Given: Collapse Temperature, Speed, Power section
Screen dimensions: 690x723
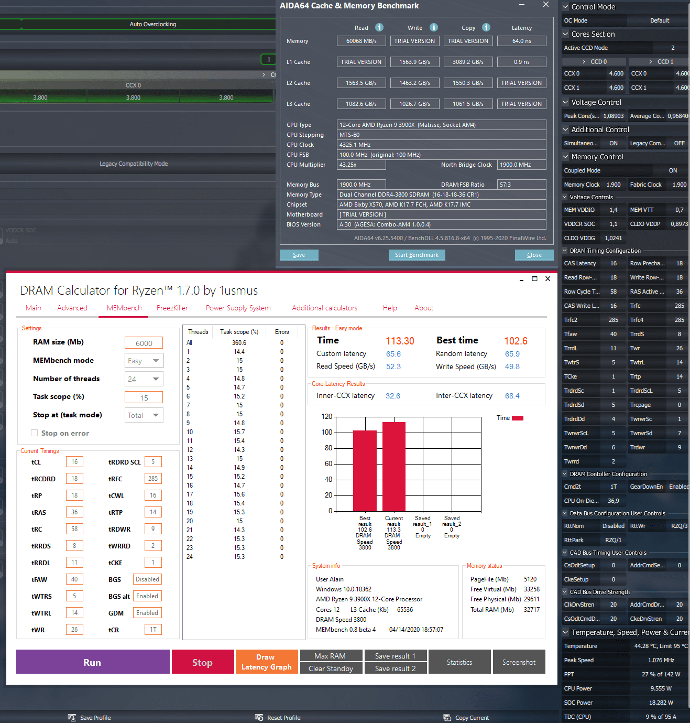Looking at the screenshot, I should click(x=565, y=632).
